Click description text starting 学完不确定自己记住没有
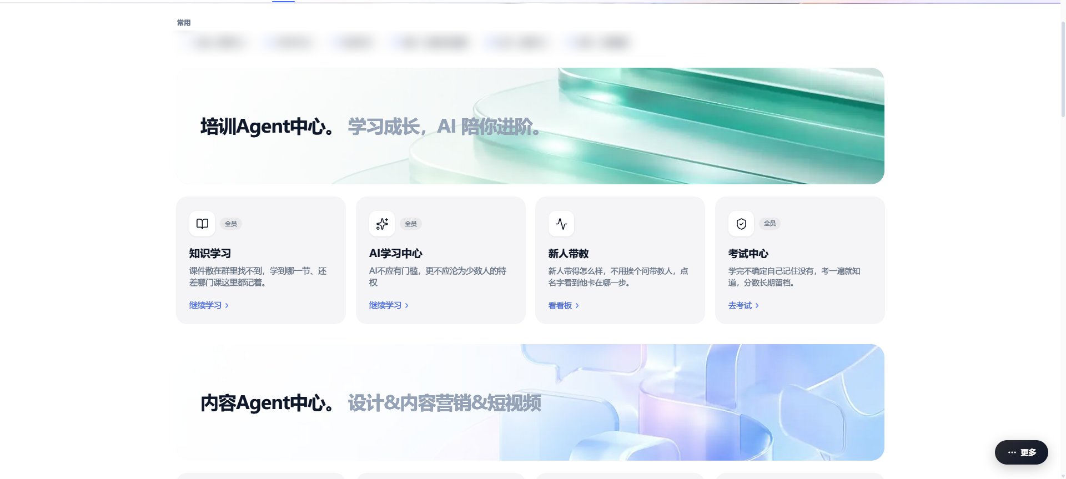 [x=794, y=276]
